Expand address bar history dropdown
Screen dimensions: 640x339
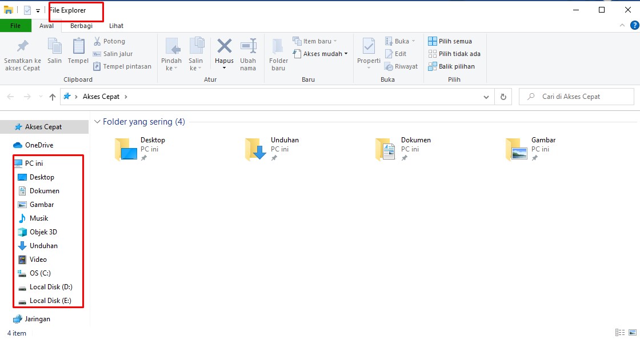point(486,97)
